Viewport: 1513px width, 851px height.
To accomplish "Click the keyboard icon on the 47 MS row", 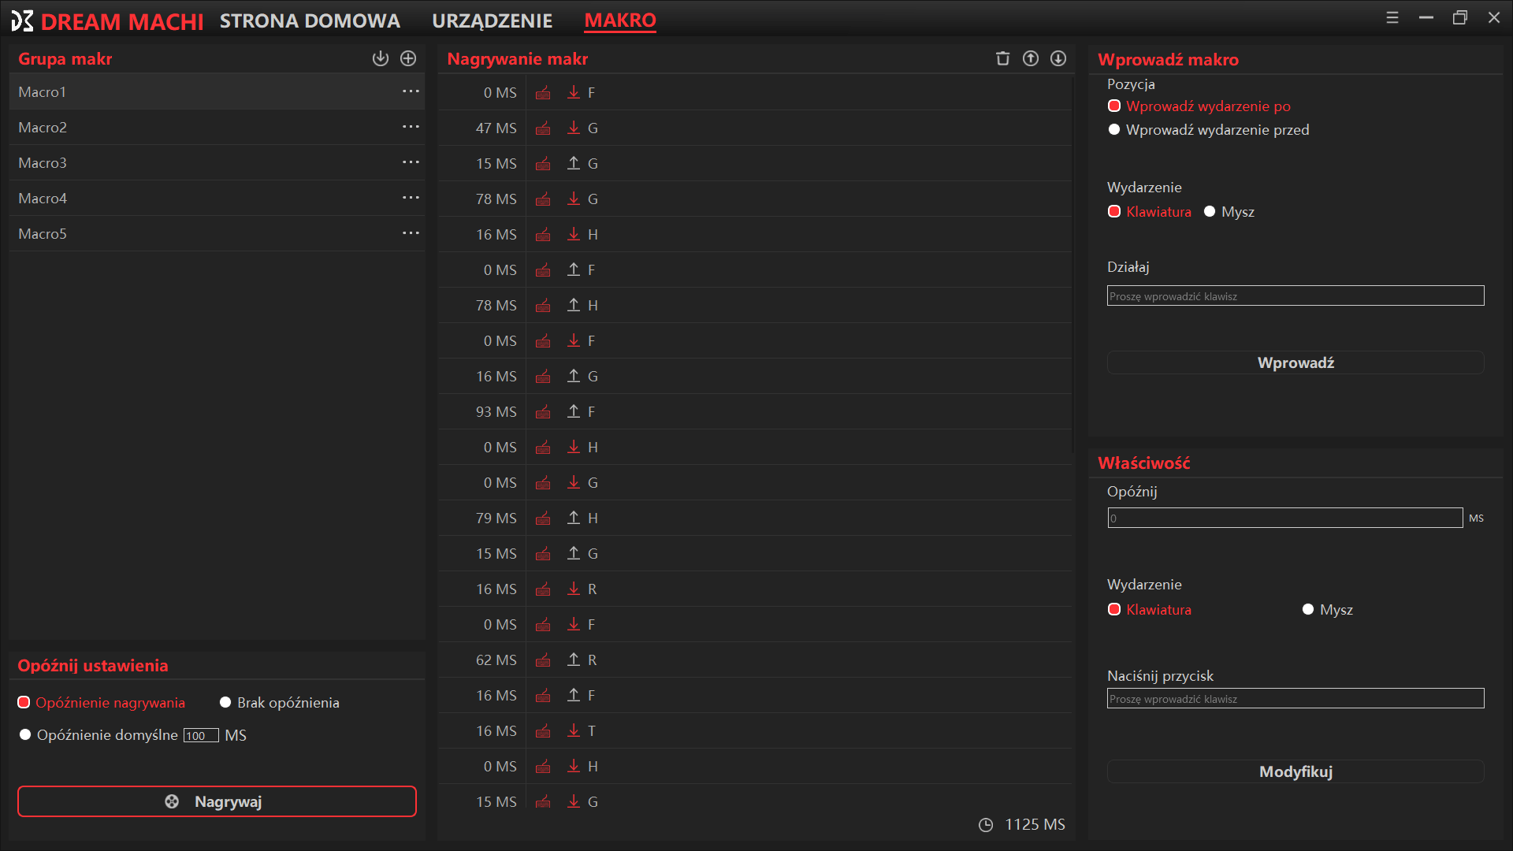I will tap(543, 128).
